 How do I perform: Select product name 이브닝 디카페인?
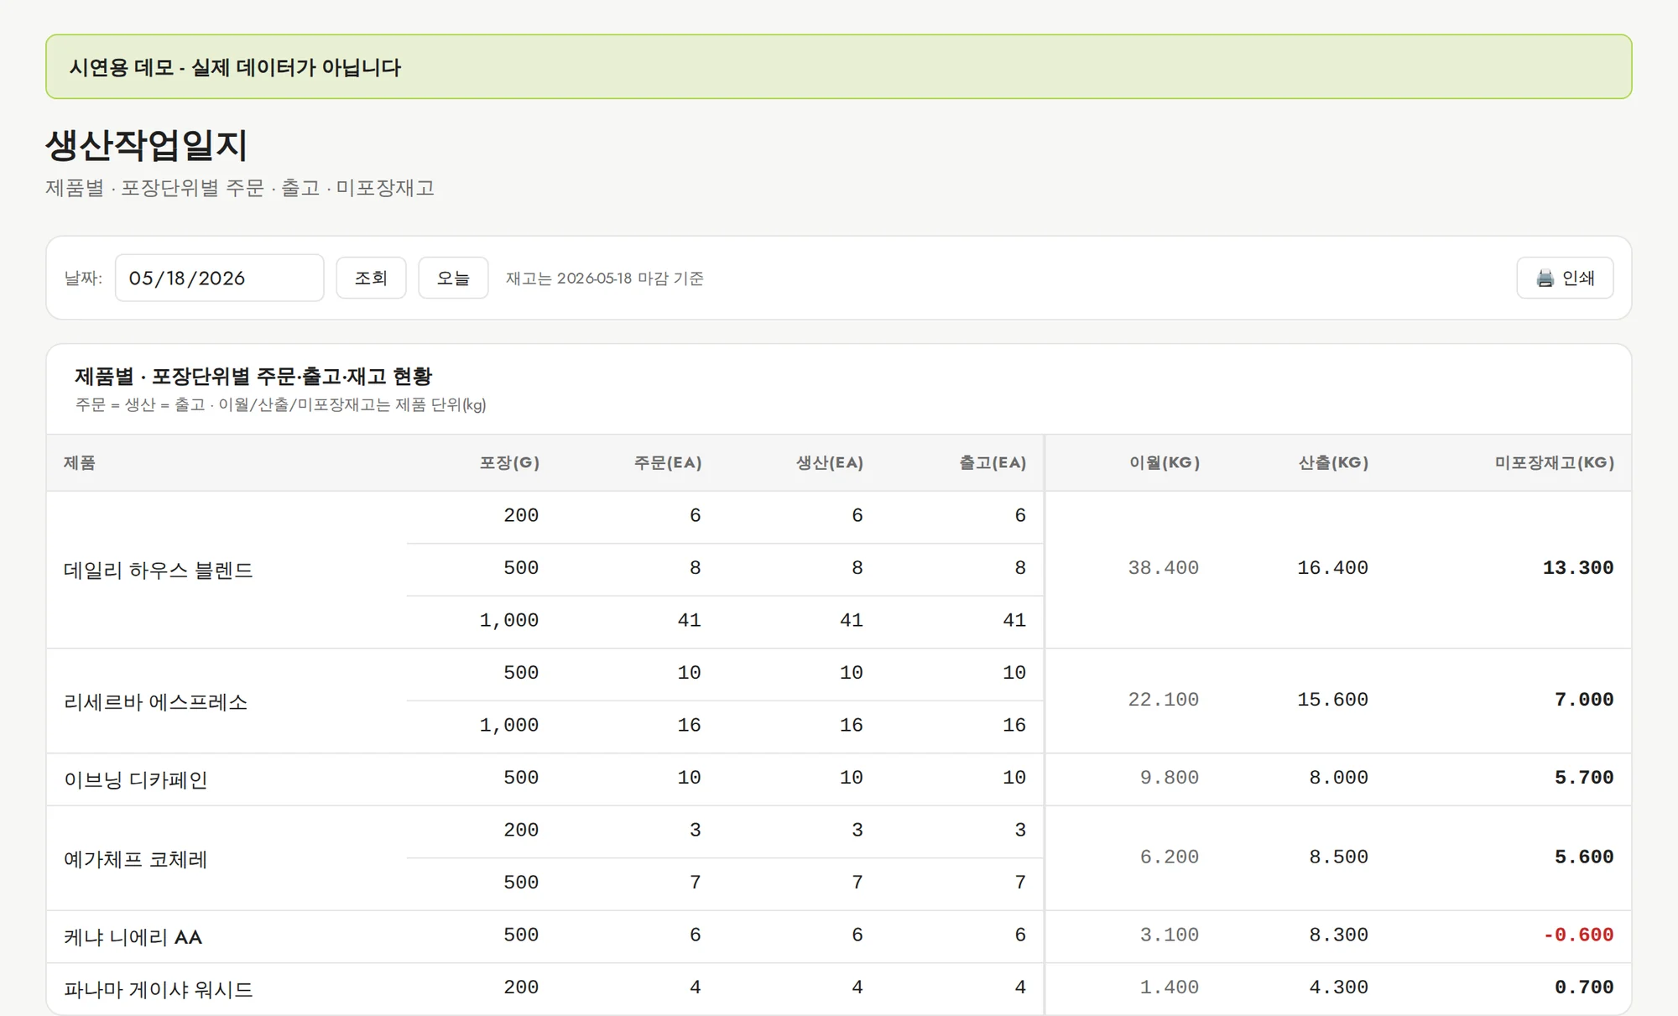(x=136, y=780)
